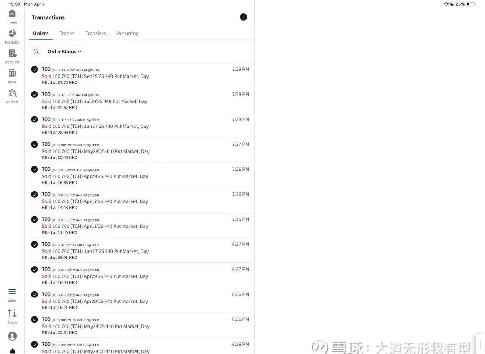Expand the Order Status dropdown
The image size is (485, 354).
tap(64, 52)
